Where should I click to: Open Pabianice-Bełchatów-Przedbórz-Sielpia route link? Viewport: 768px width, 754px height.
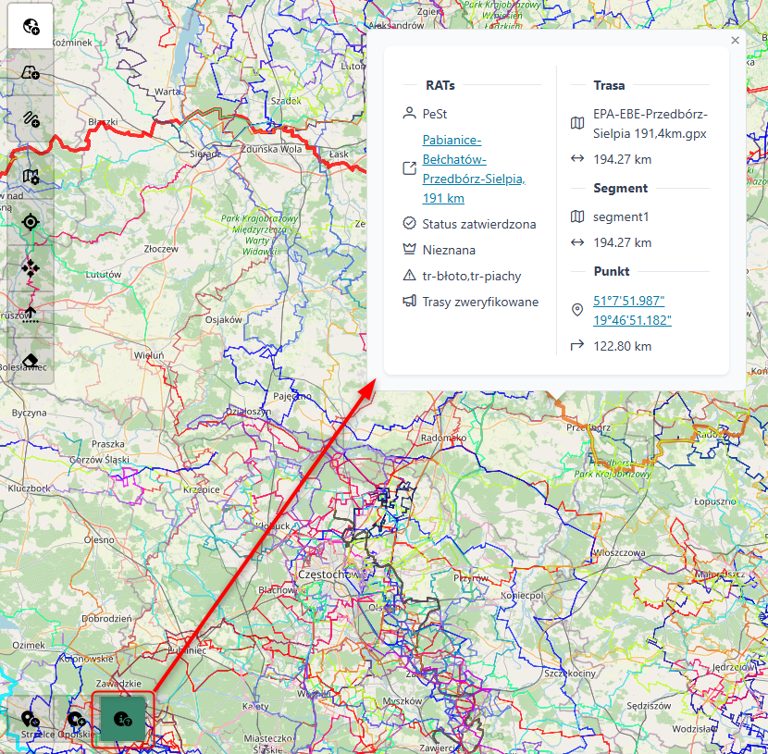coord(473,168)
